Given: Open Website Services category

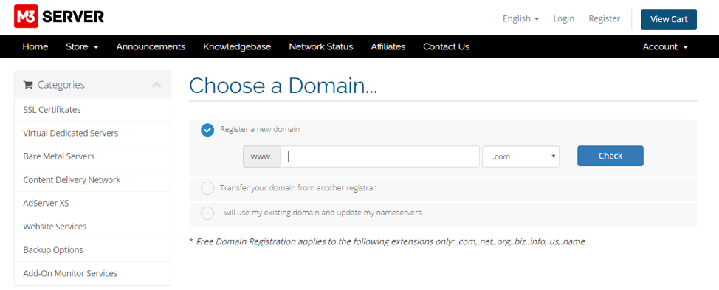Looking at the screenshot, I should tap(92, 227).
